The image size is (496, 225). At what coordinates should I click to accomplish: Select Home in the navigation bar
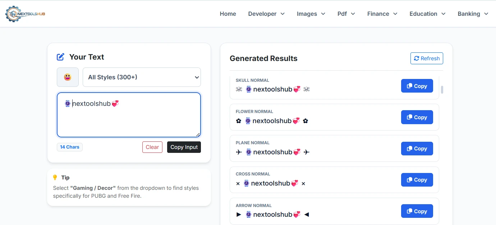coord(228,14)
